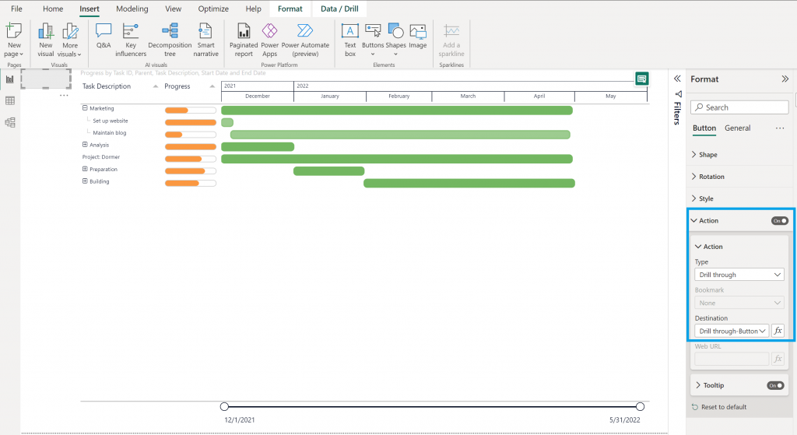Toggle the Action switch off
Image resolution: width=797 pixels, height=435 pixels.
point(780,220)
